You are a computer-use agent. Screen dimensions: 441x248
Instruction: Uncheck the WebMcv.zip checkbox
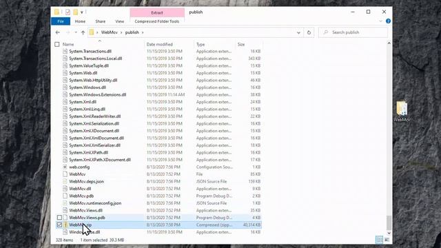59,225
